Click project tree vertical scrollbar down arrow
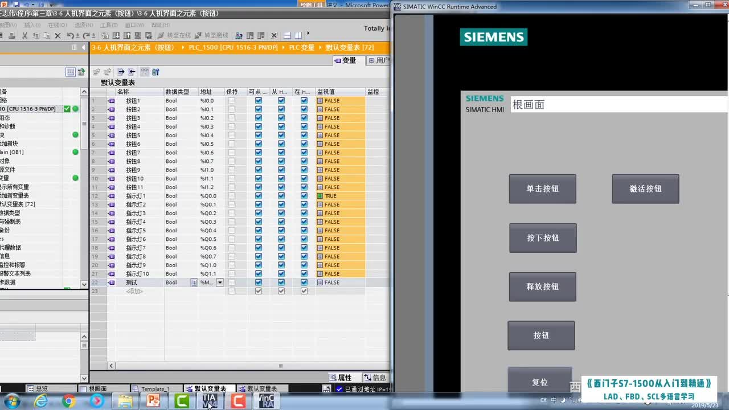The height and width of the screenshot is (410, 729). click(x=84, y=284)
